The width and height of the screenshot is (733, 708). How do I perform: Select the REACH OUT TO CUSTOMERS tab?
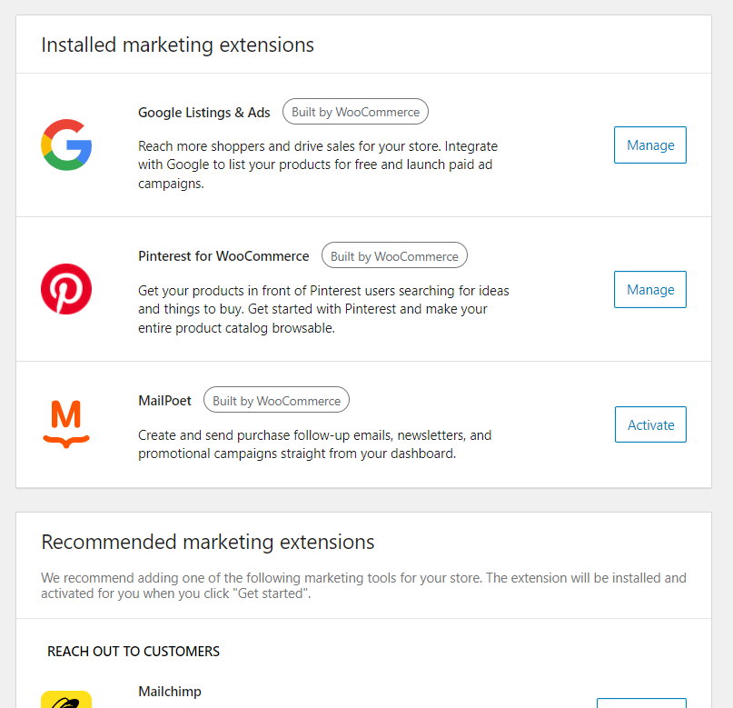coord(134,652)
